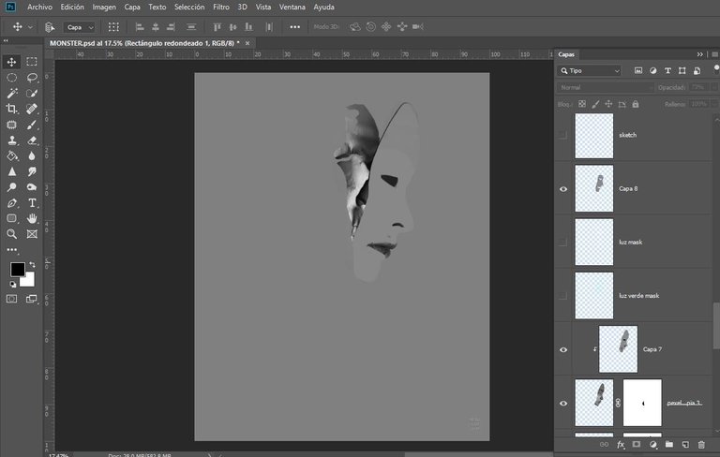Select the Lasso tool
The image size is (720, 457).
click(x=32, y=78)
